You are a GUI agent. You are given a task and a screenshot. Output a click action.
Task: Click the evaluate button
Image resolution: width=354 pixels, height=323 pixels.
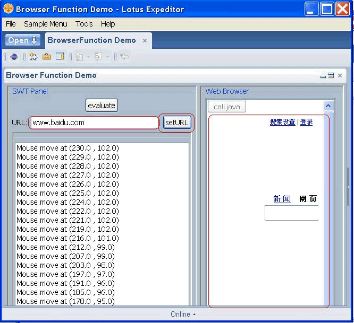click(102, 106)
